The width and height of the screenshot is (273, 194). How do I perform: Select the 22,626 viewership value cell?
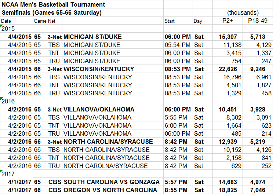coord(227,69)
